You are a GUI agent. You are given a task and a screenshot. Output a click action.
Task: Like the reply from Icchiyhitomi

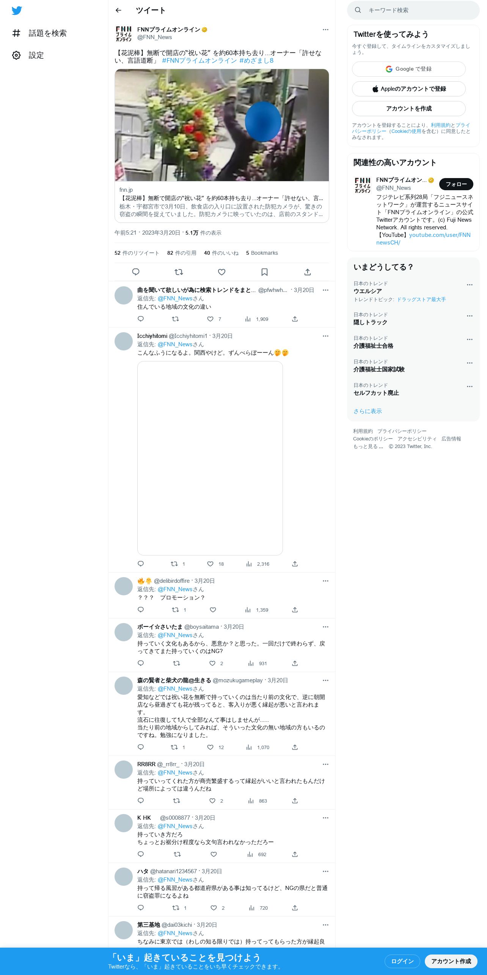click(x=211, y=564)
